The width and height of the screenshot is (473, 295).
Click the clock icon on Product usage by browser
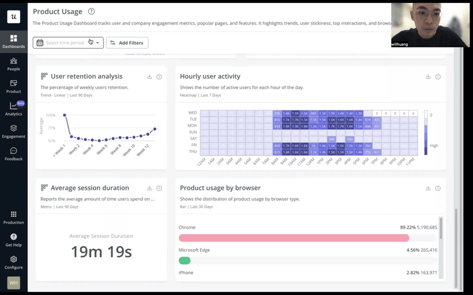(438, 188)
